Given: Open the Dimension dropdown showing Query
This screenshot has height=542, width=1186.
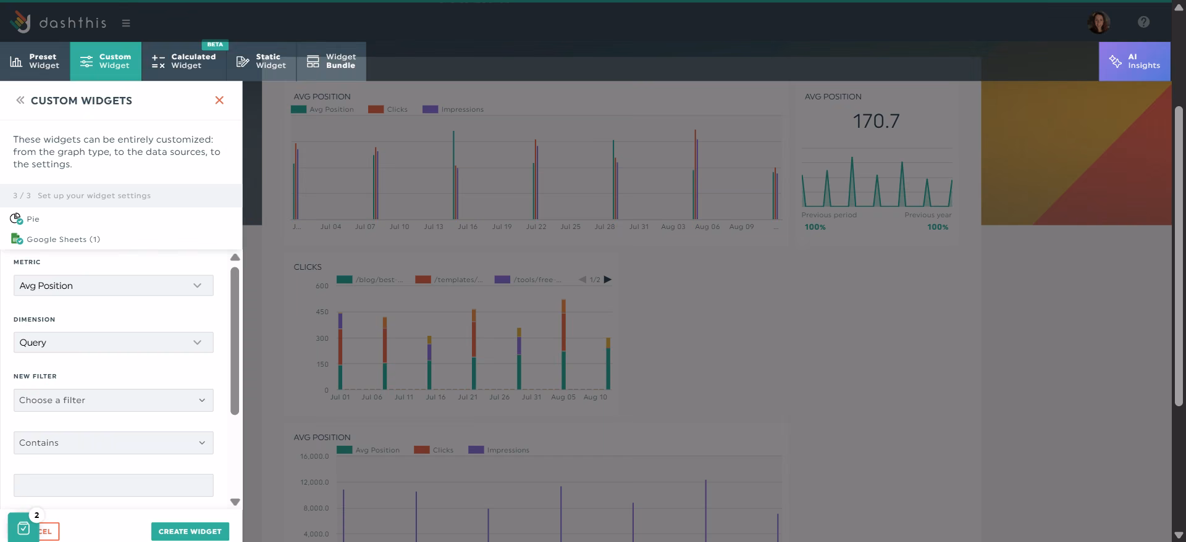Looking at the screenshot, I should pyautogui.click(x=114, y=343).
